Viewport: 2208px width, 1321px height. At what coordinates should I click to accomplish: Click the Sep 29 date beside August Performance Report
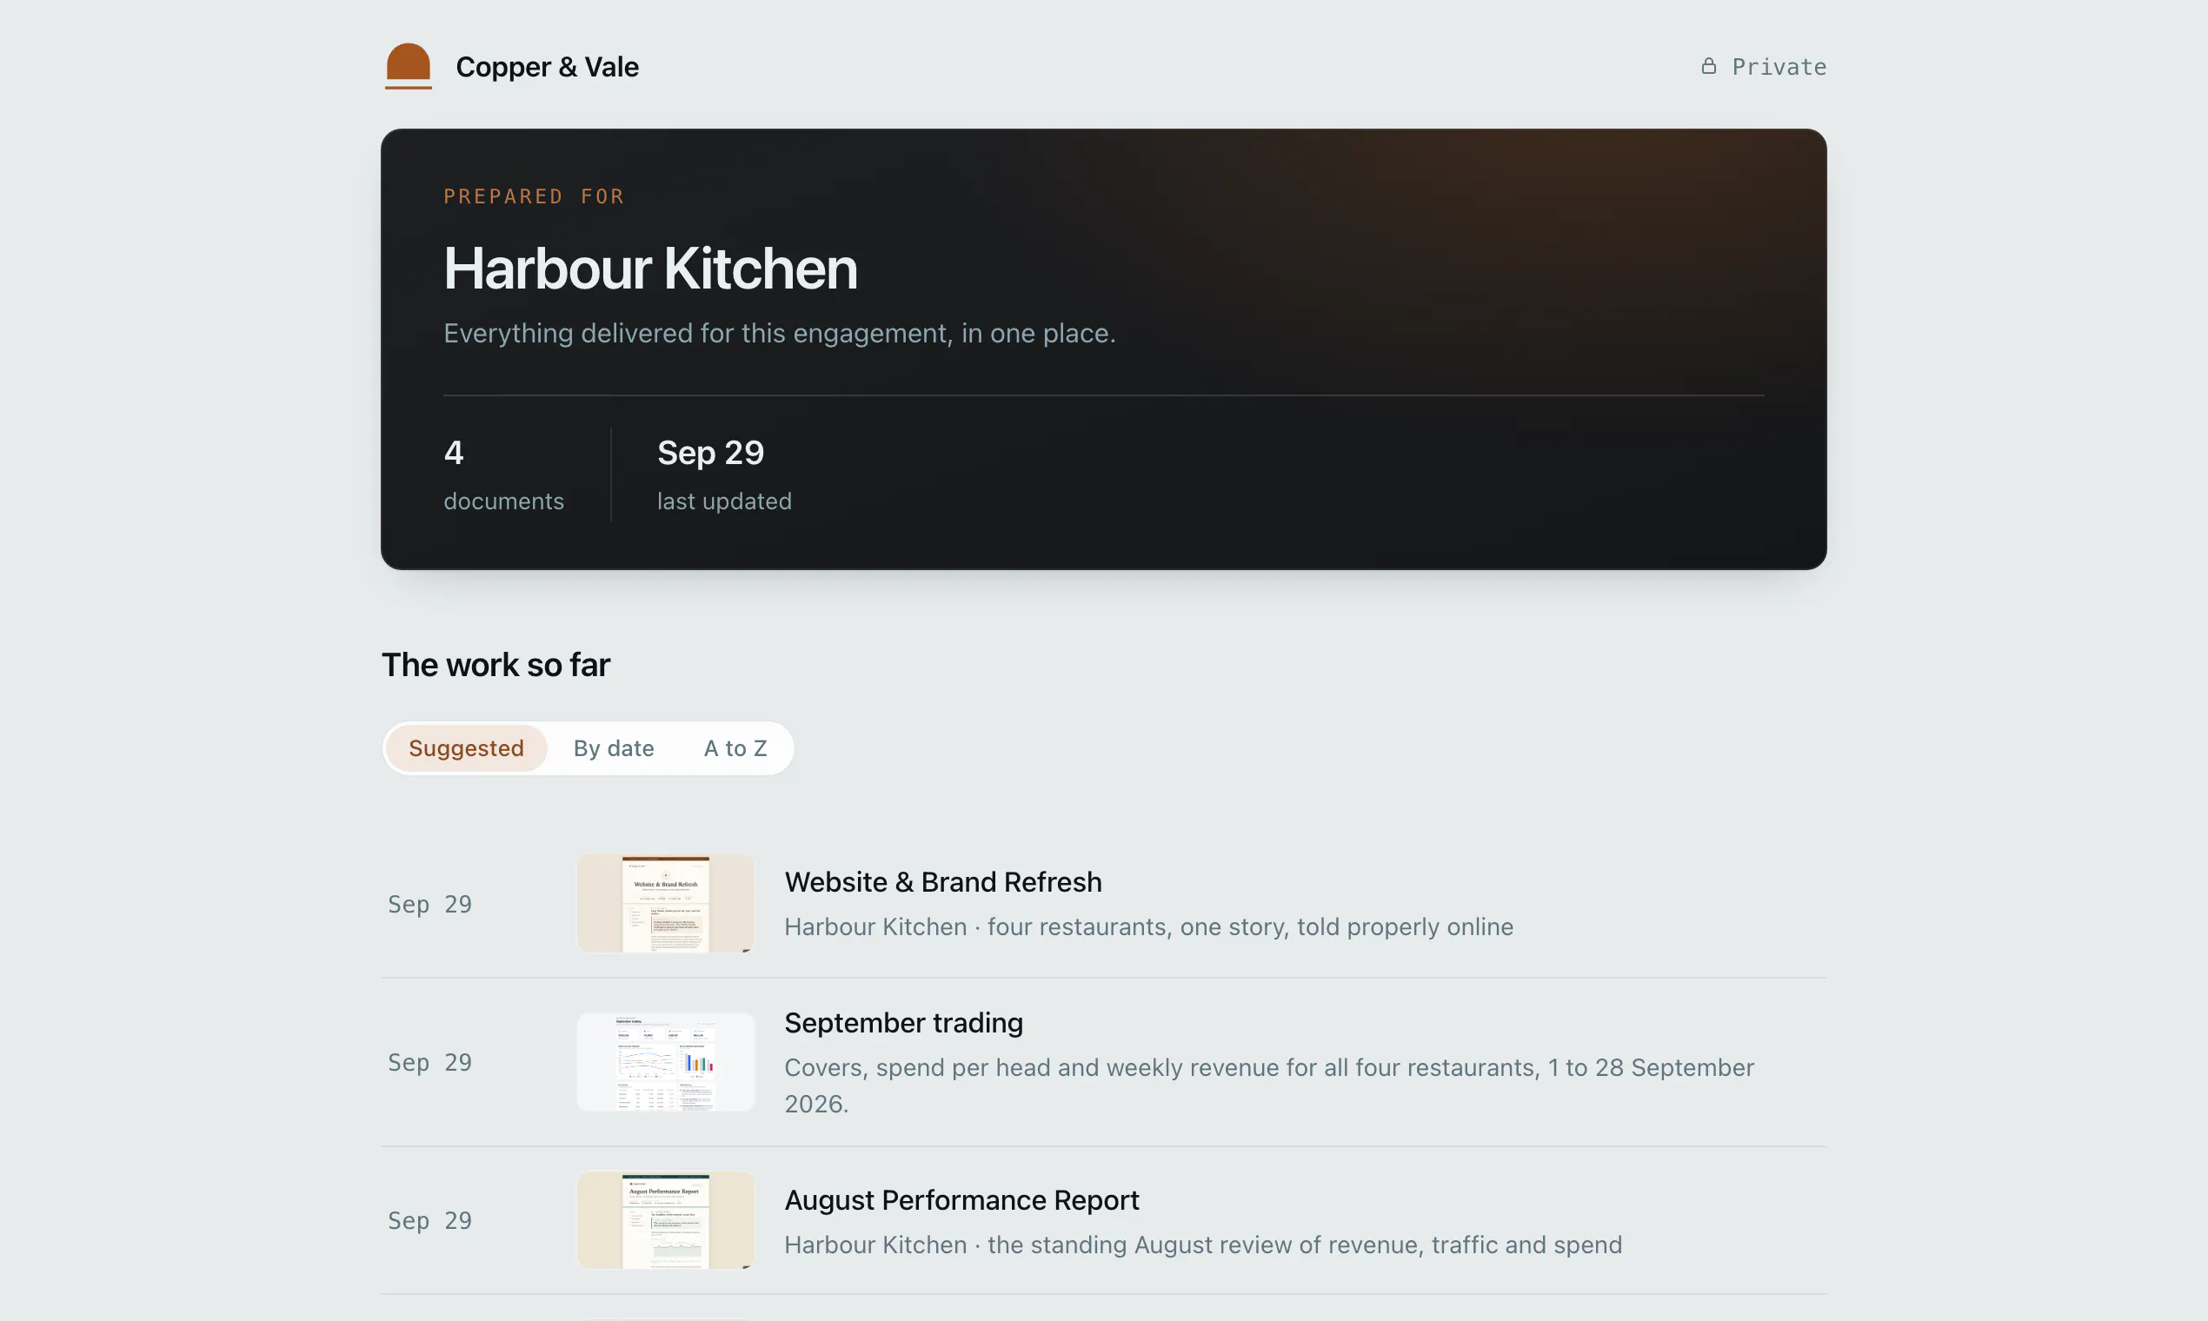point(429,1220)
